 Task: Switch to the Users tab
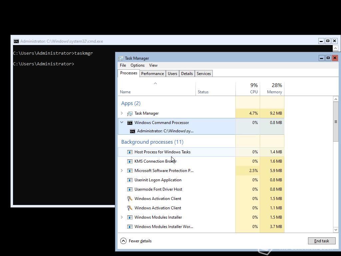tap(172, 74)
